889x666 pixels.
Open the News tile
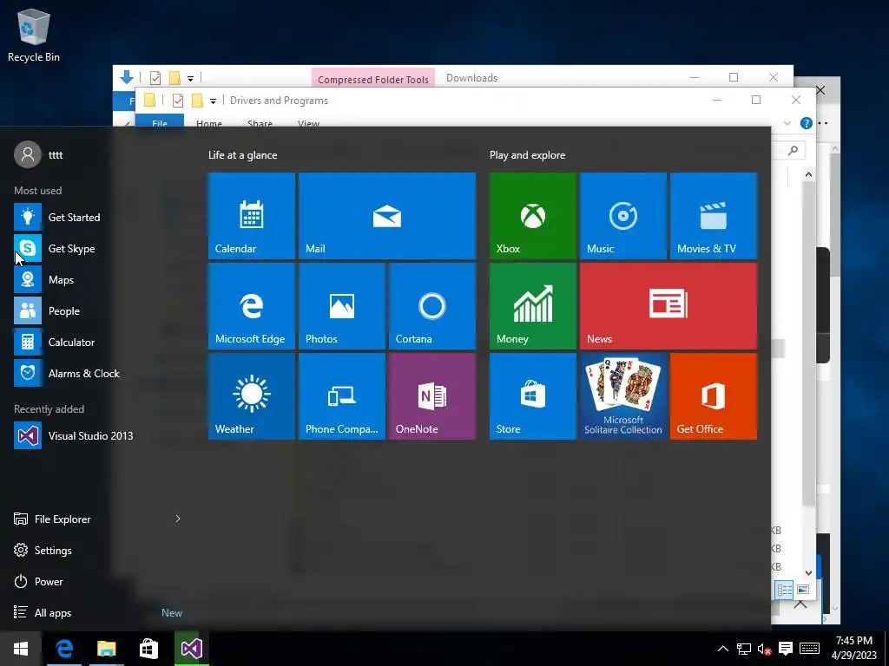point(668,306)
